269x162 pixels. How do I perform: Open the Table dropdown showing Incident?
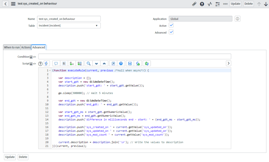[69, 25]
